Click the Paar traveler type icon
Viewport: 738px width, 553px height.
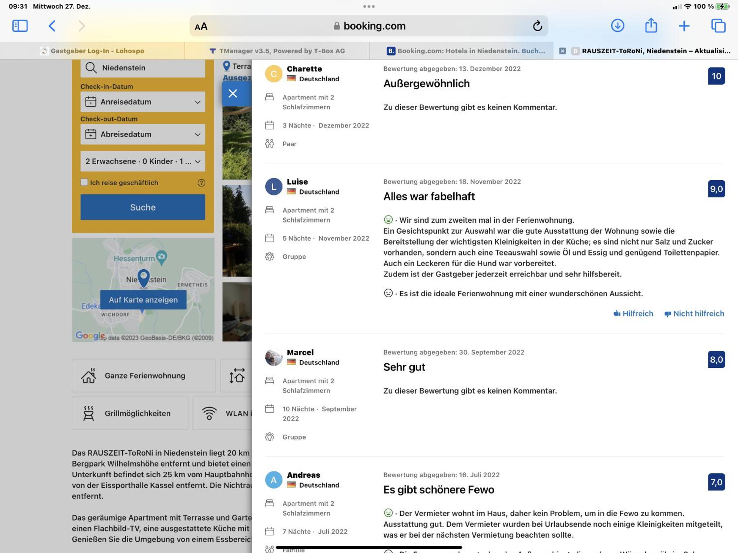(269, 143)
